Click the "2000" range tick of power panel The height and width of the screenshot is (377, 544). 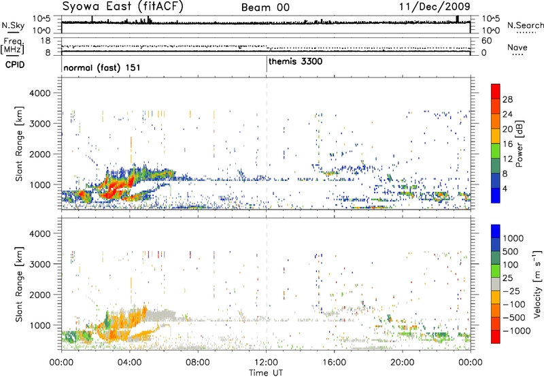tap(40, 154)
